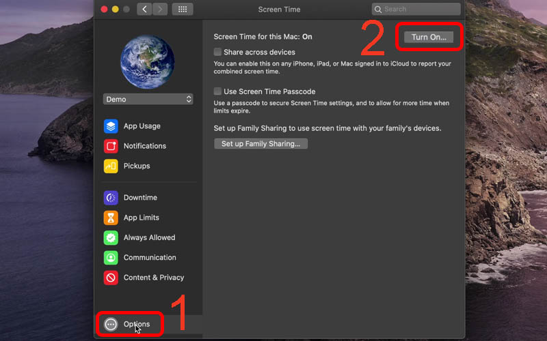Click the orange App Limits hourglass icon
The height and width of the screenshot is (341, 547).
coord(111,218)
